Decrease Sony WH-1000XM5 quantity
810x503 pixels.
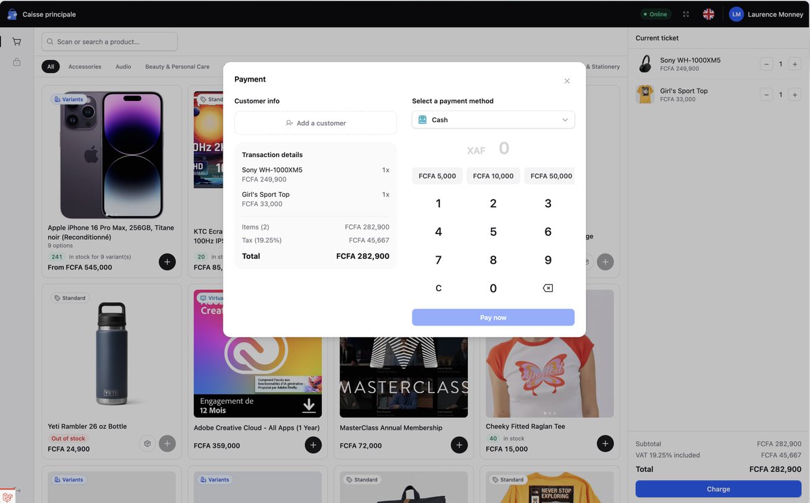tap(766, 64)
